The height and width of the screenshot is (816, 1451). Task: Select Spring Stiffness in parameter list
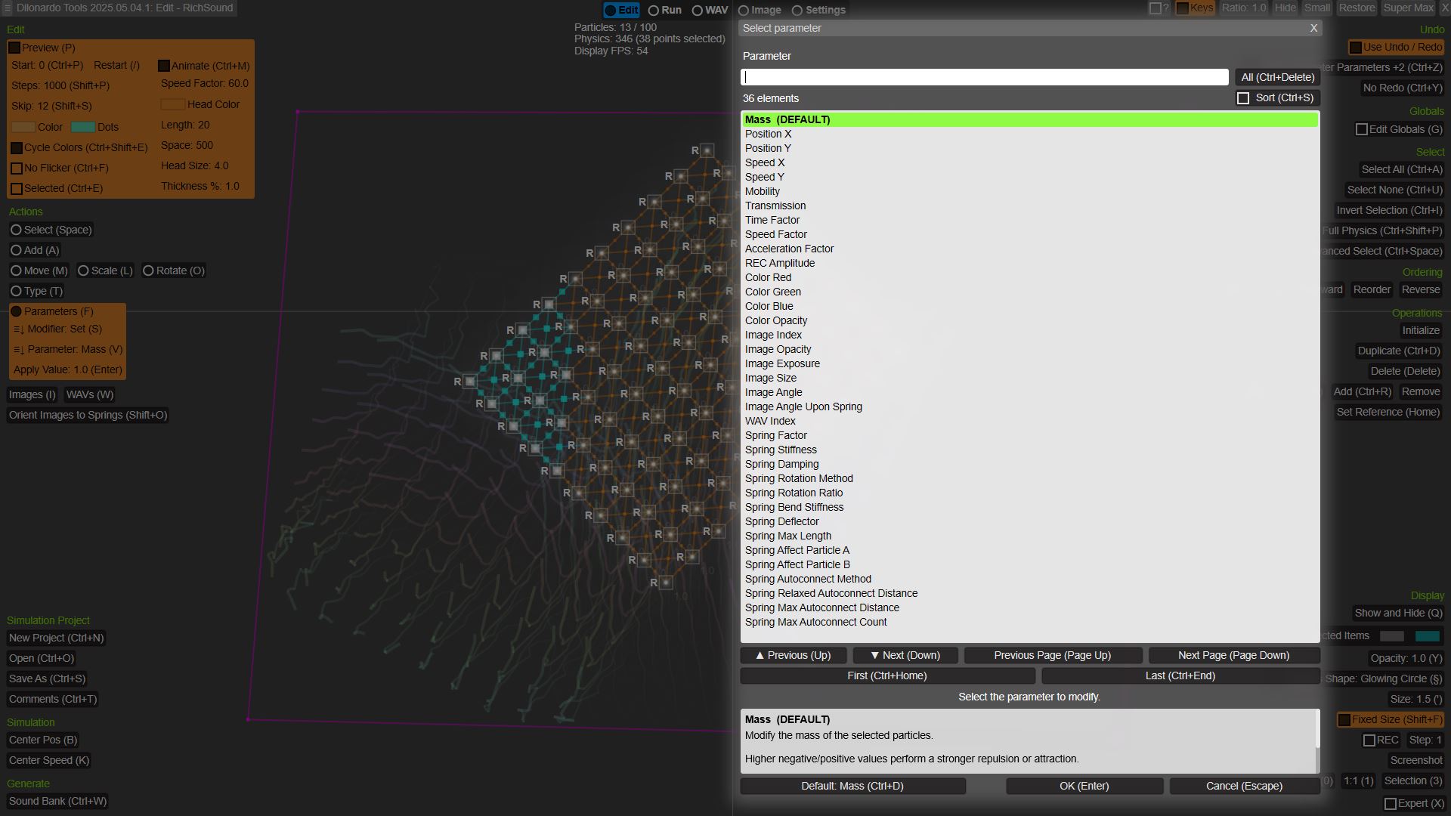point(781,450)
